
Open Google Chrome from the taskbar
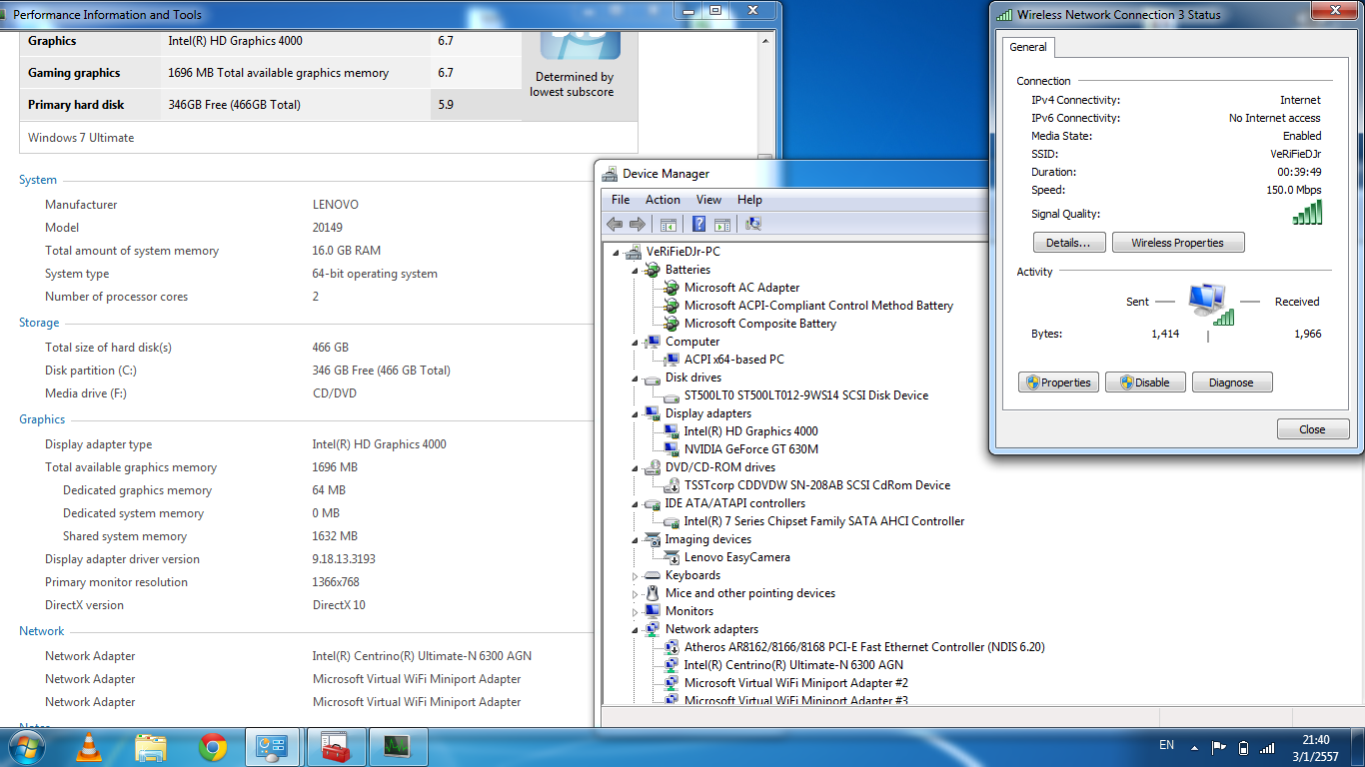(213, 747)
